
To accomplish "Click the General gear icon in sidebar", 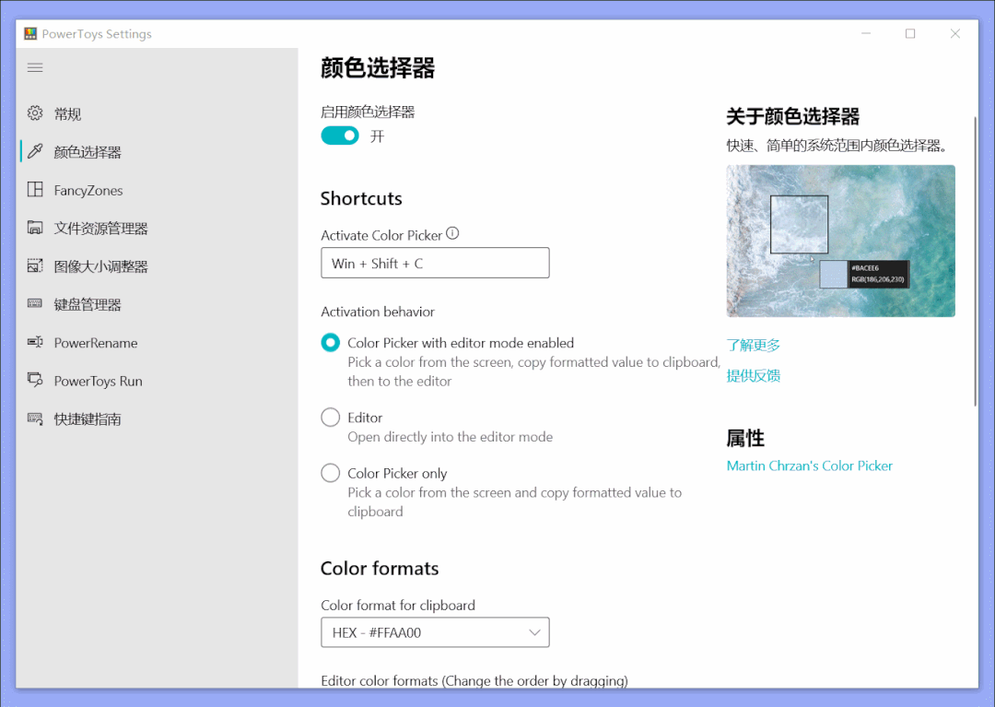I will (x=35, y=113).
